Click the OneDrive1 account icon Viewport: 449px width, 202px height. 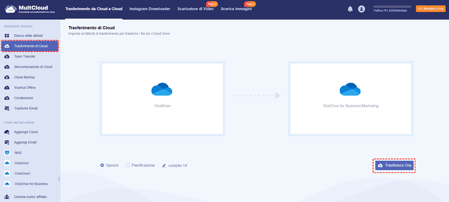pos(7,173)
